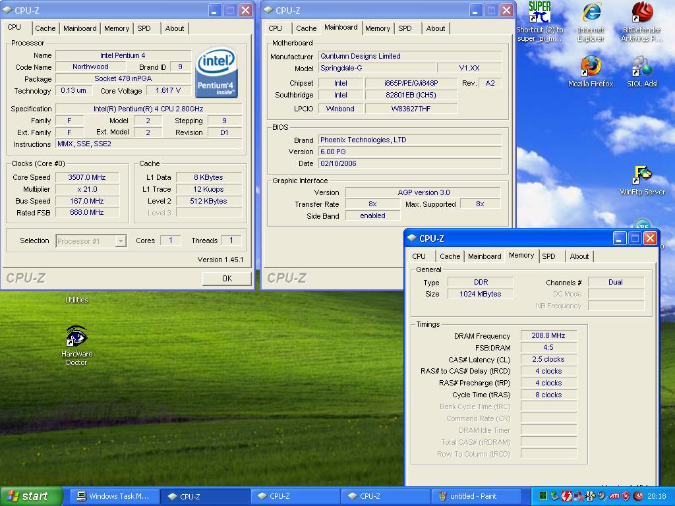Click the Rated FSB value 668.0 MHz
Screen dimensions: 675x506
coord(87,213)
